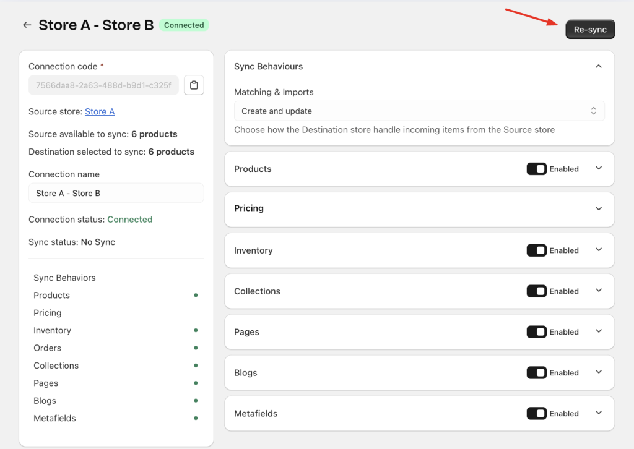Turn off the Inventory toggle

point(536,250)
